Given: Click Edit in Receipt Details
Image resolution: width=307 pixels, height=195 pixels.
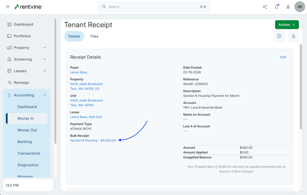Looking at the screenshot, I should click(283, 57).
